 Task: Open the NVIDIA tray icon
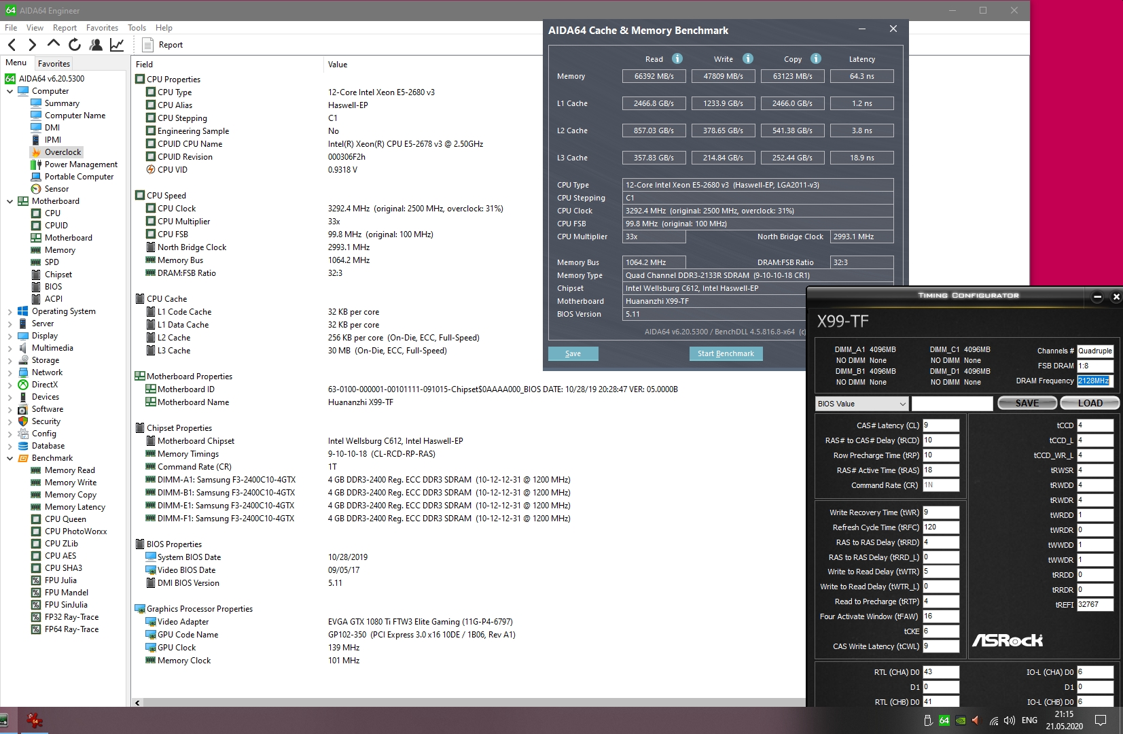pyautogui.click(x=961, y=720)
